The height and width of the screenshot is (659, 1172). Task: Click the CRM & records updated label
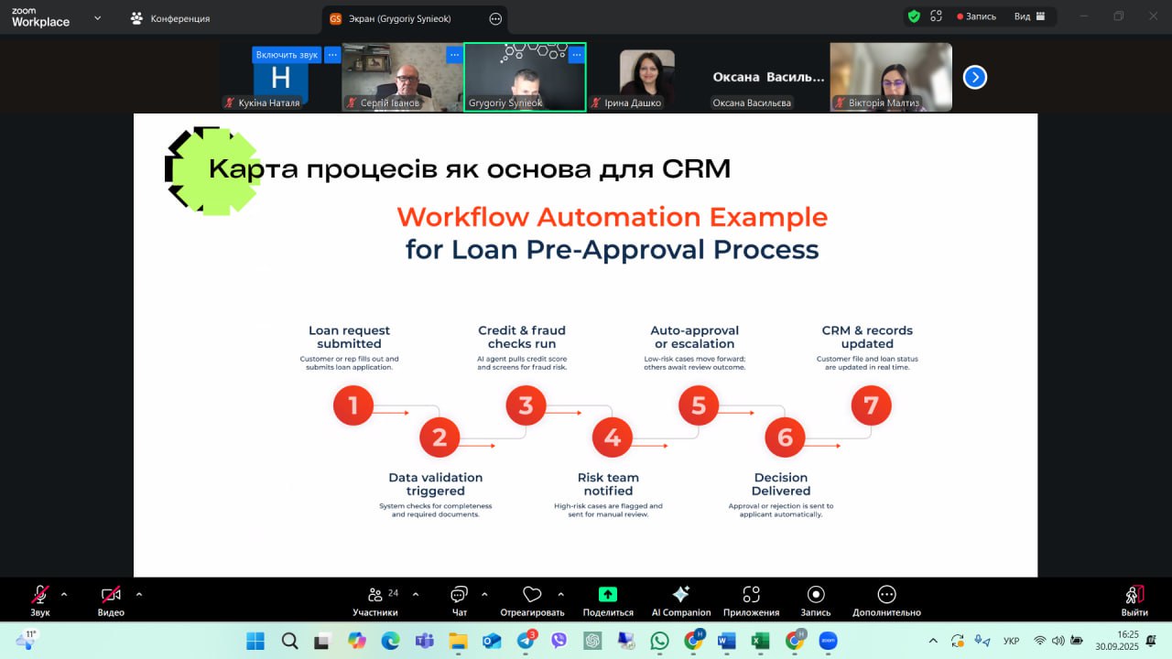click(x=867, y=337)
